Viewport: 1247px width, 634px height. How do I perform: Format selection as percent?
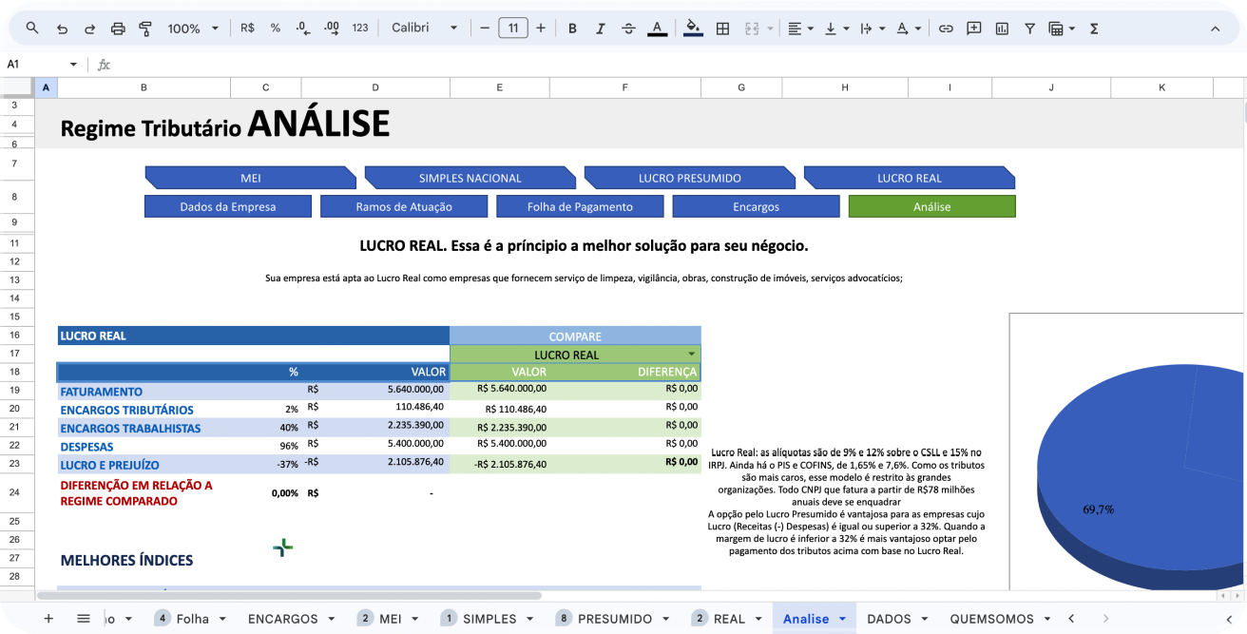click(x=276, y=29)
